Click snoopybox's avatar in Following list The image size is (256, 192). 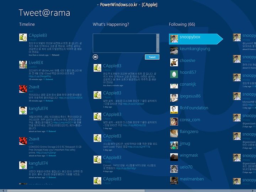click(174, 39)
